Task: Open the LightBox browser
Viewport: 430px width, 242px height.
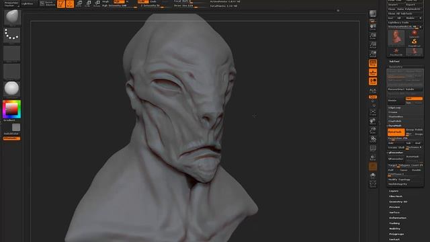Action: click(x=28, y=3)
